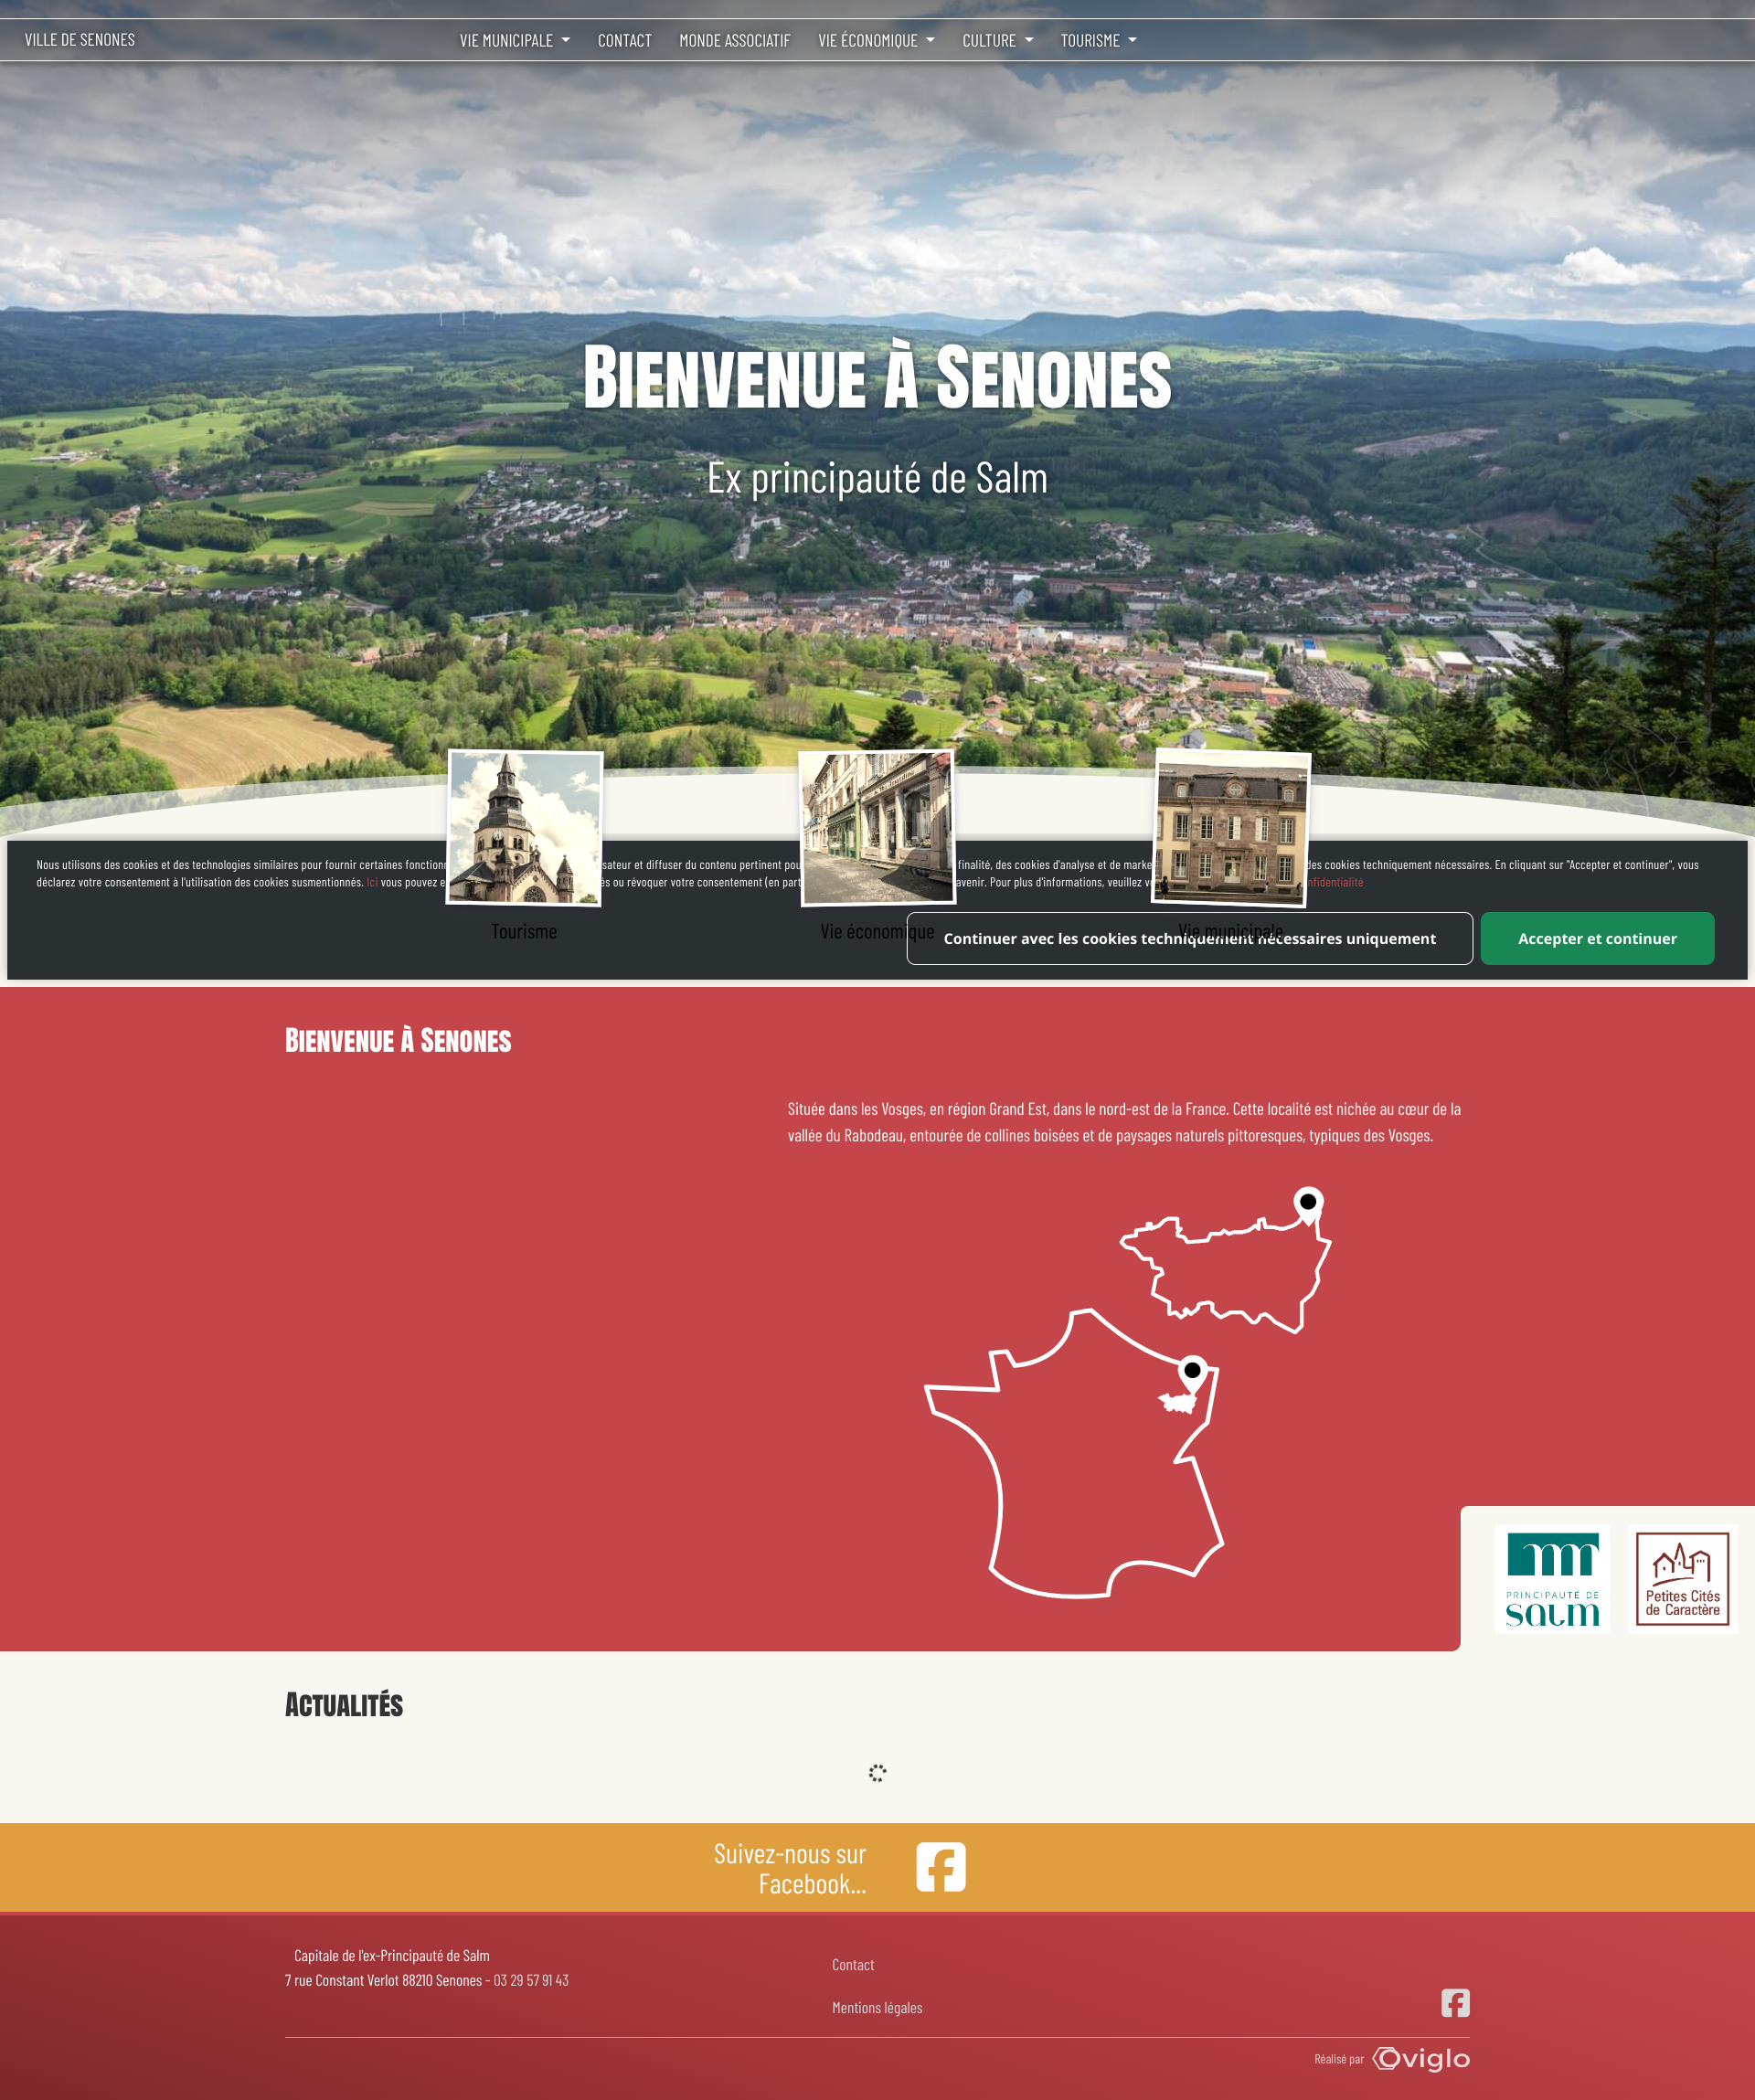Viewport: 1755px width, 2100px height.
Task: Click the 'Ici' link in cookie notice
Action: 372,882
